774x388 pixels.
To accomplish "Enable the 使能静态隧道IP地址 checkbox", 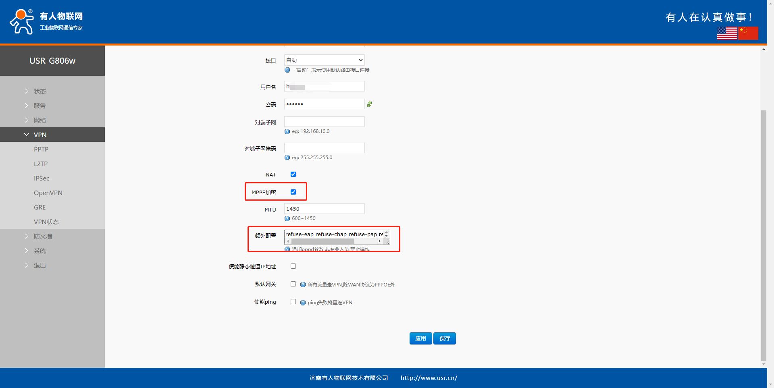I will (293, 266).
